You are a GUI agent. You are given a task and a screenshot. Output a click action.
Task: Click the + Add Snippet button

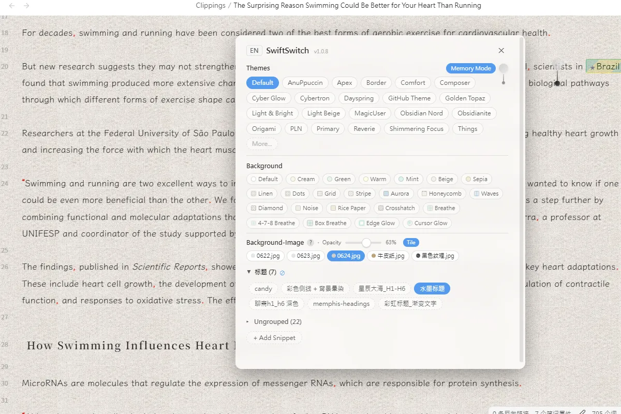point(274,338)
